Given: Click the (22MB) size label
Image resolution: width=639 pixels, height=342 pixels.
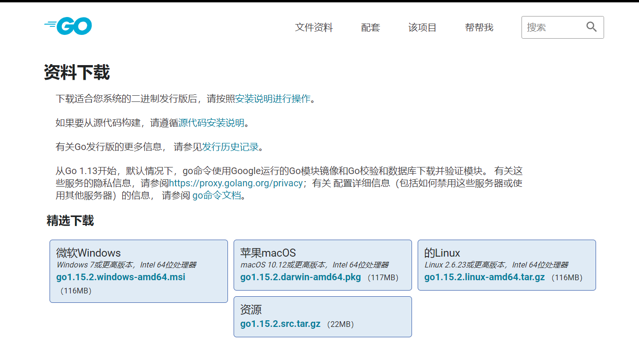Looking at the screenshot, I should (340, 325).
